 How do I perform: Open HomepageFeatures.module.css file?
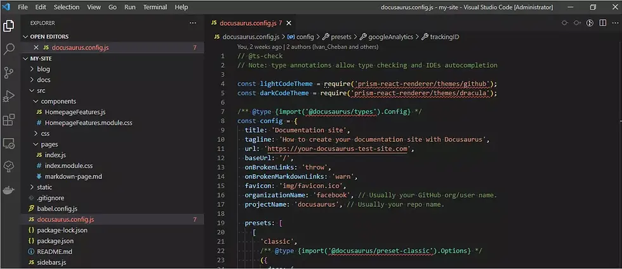pos(88,123)
